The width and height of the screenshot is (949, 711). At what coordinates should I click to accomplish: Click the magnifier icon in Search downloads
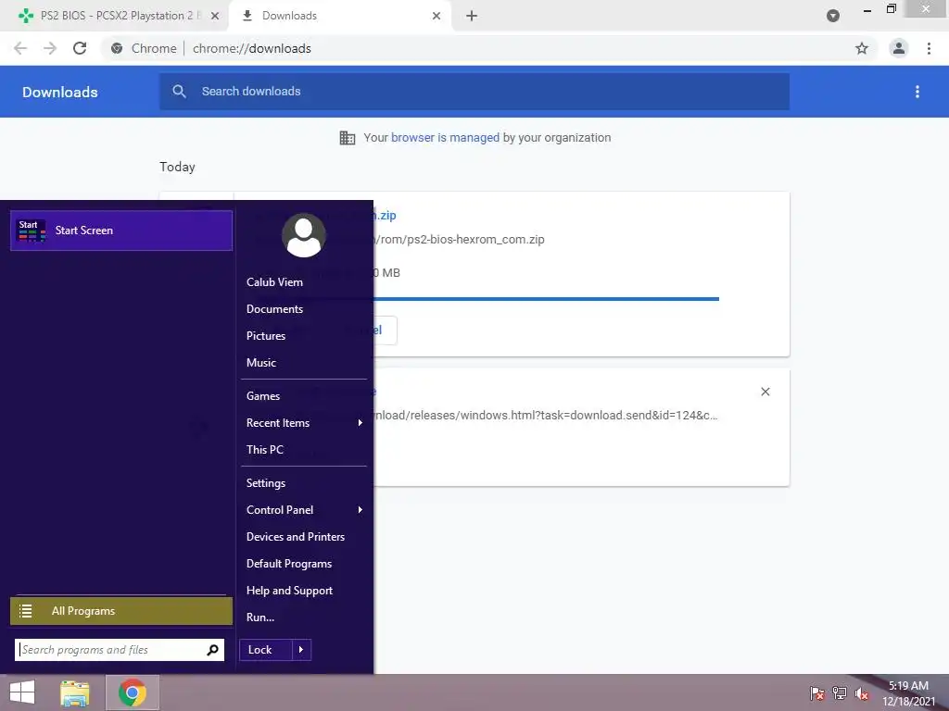coord(179,92)
